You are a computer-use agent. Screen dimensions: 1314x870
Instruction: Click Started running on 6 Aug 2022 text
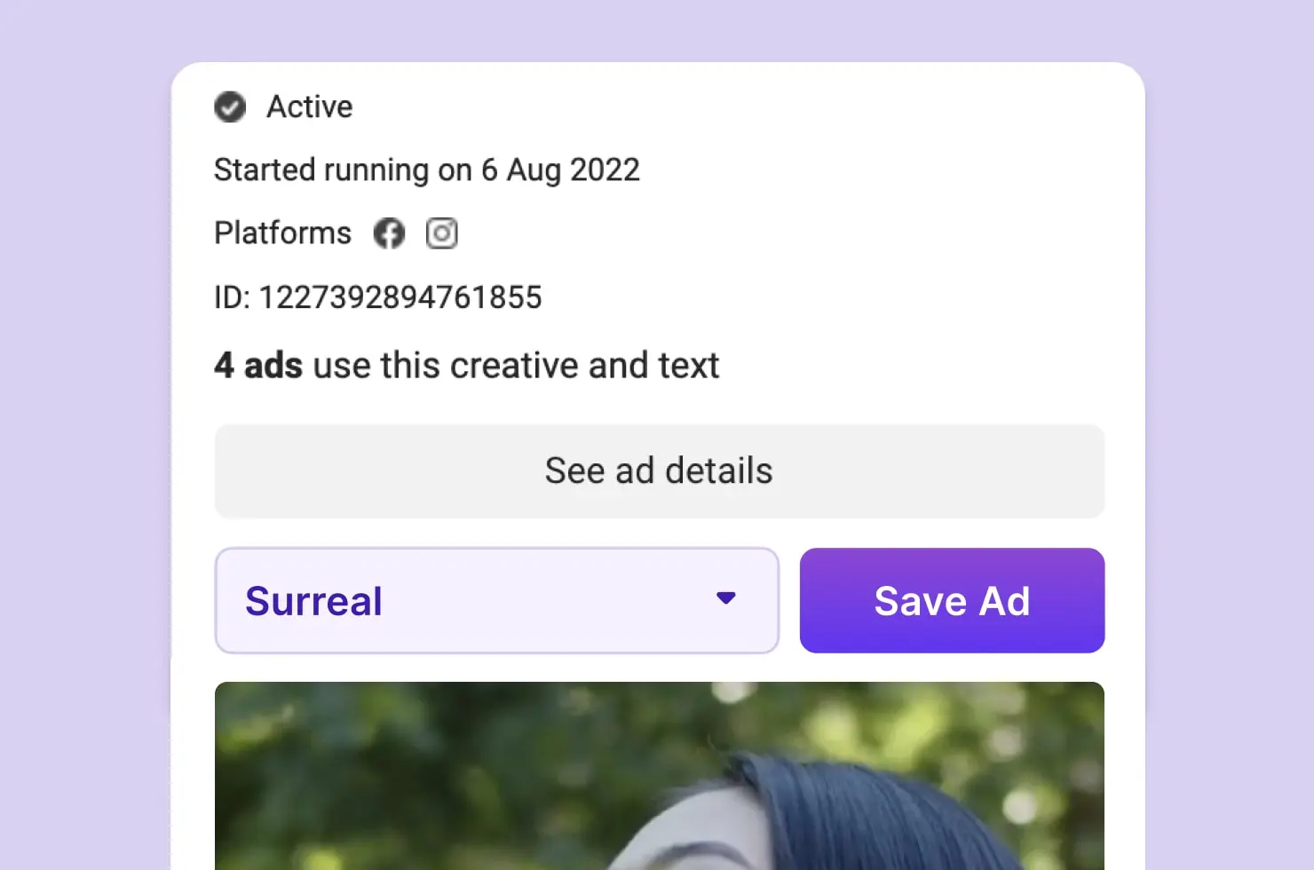pos(427,170)
